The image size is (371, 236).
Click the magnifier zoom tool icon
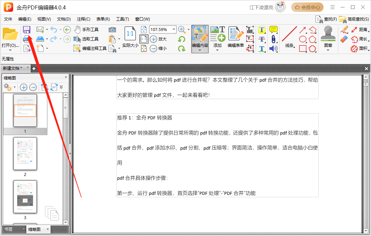point(182,30)
